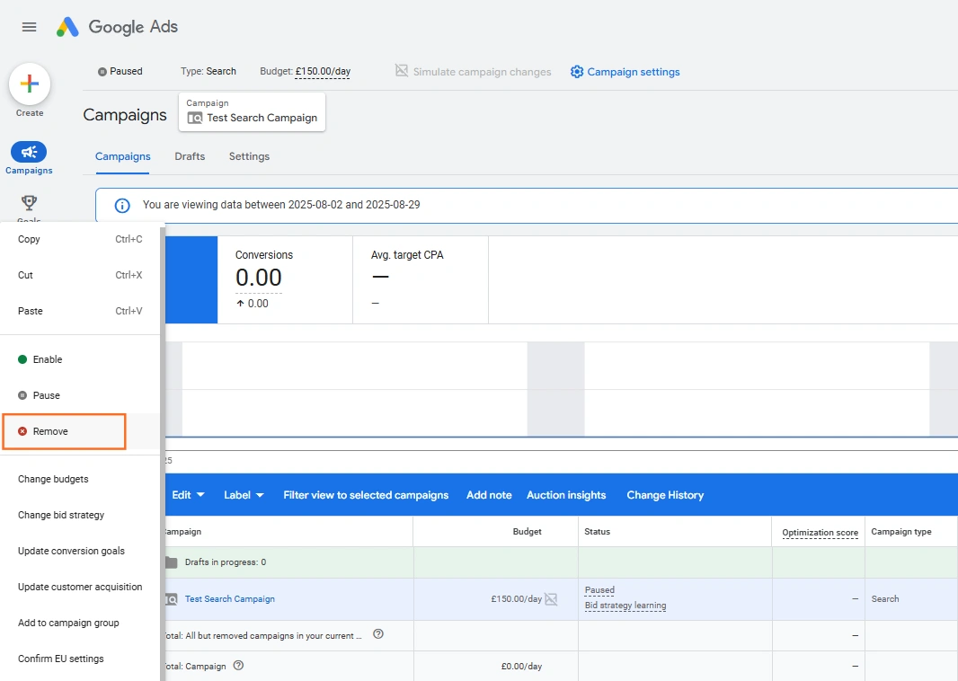This screenshot has width=958, height=681.
Task: Open the Label dropdown in blue bar
Action: pyautogui.click(x=244, y=495)
